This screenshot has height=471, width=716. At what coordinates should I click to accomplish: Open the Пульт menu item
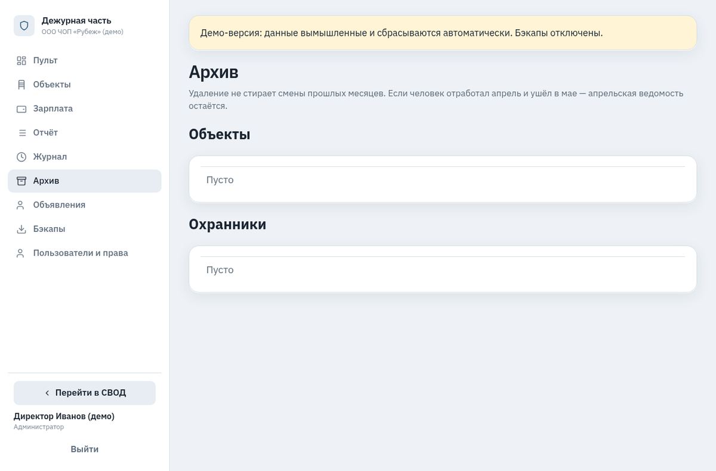[x=85, y=60]
